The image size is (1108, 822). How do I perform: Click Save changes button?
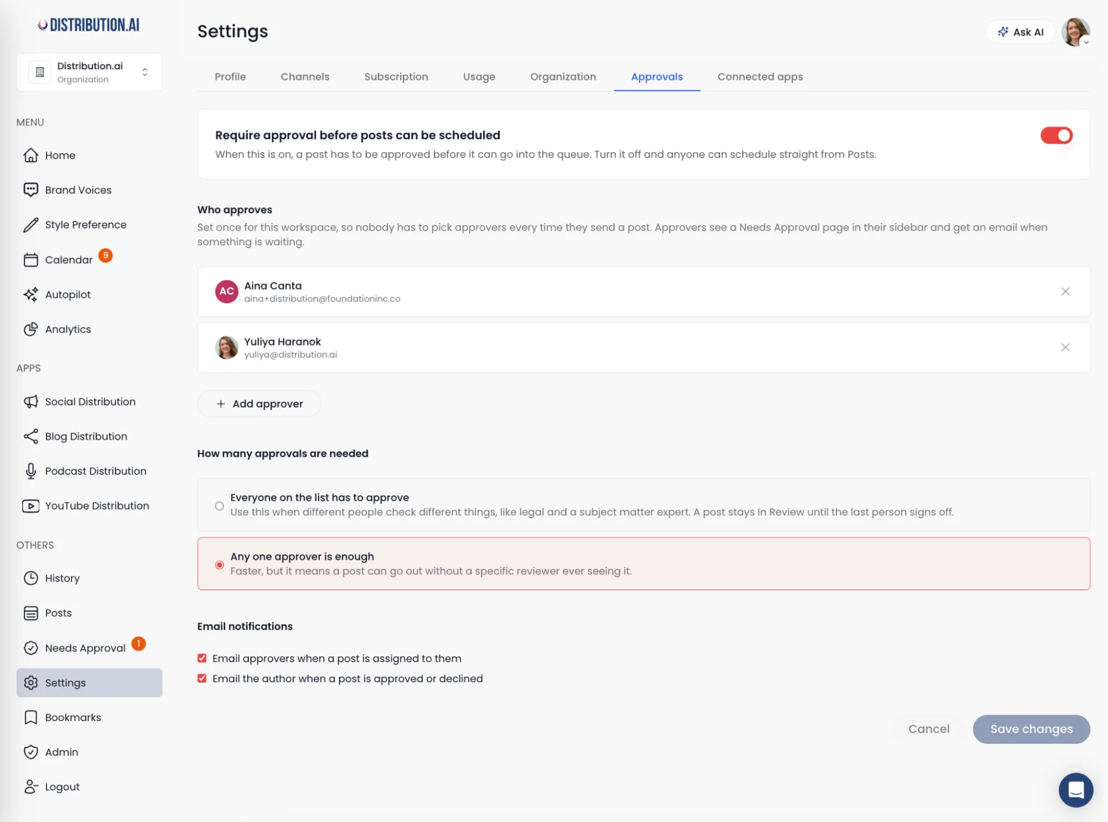1032,729
